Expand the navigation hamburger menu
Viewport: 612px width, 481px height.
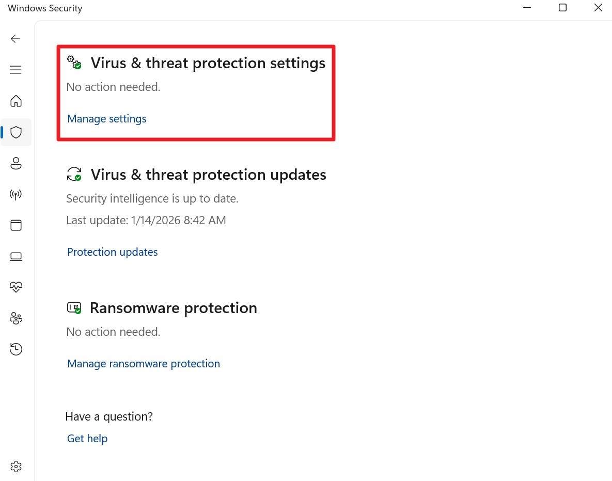(15, 69)
